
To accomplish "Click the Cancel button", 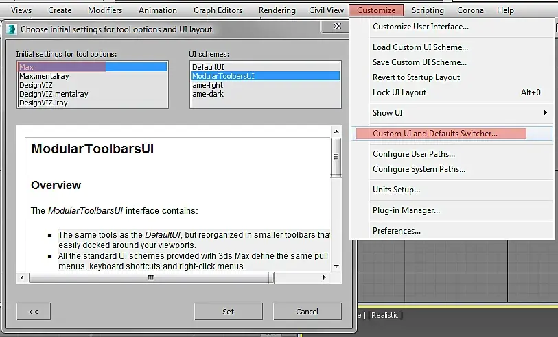I will (x=307, y=312).
